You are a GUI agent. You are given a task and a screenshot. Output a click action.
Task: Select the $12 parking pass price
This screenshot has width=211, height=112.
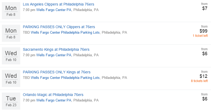(203, 76)
